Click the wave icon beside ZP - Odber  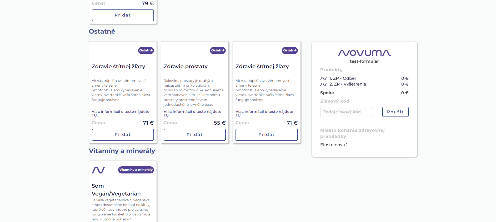pyautogui.click(x=323, y=78)
